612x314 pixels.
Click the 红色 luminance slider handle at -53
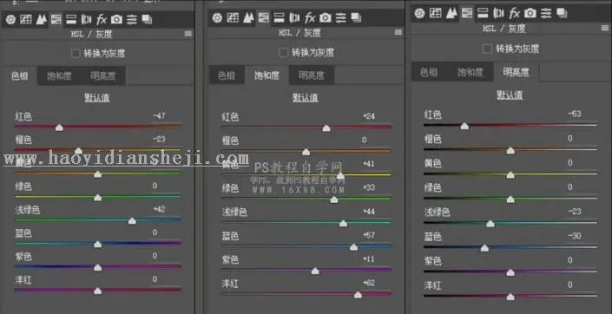point(464,126)
